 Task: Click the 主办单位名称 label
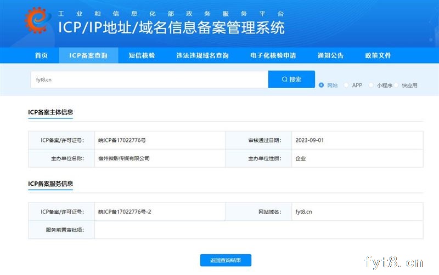[67, 158]
